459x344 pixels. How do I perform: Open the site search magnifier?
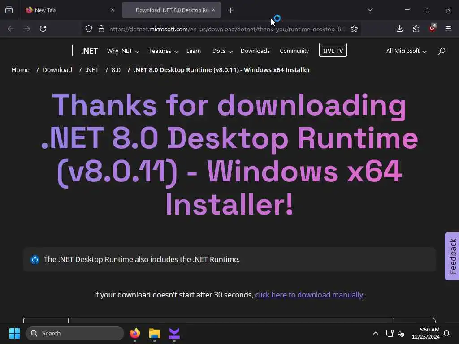pyautogui.click(x=442, y=51)
